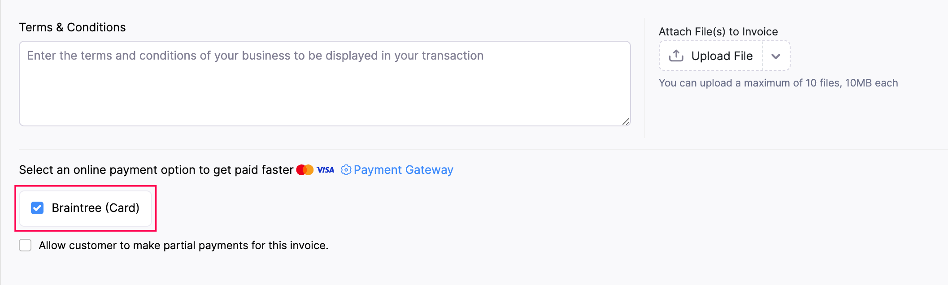The image size is (948, 285).
Task: Uncheck the Braintree (Card) checkbox
Action: click(x=37, y=208)
